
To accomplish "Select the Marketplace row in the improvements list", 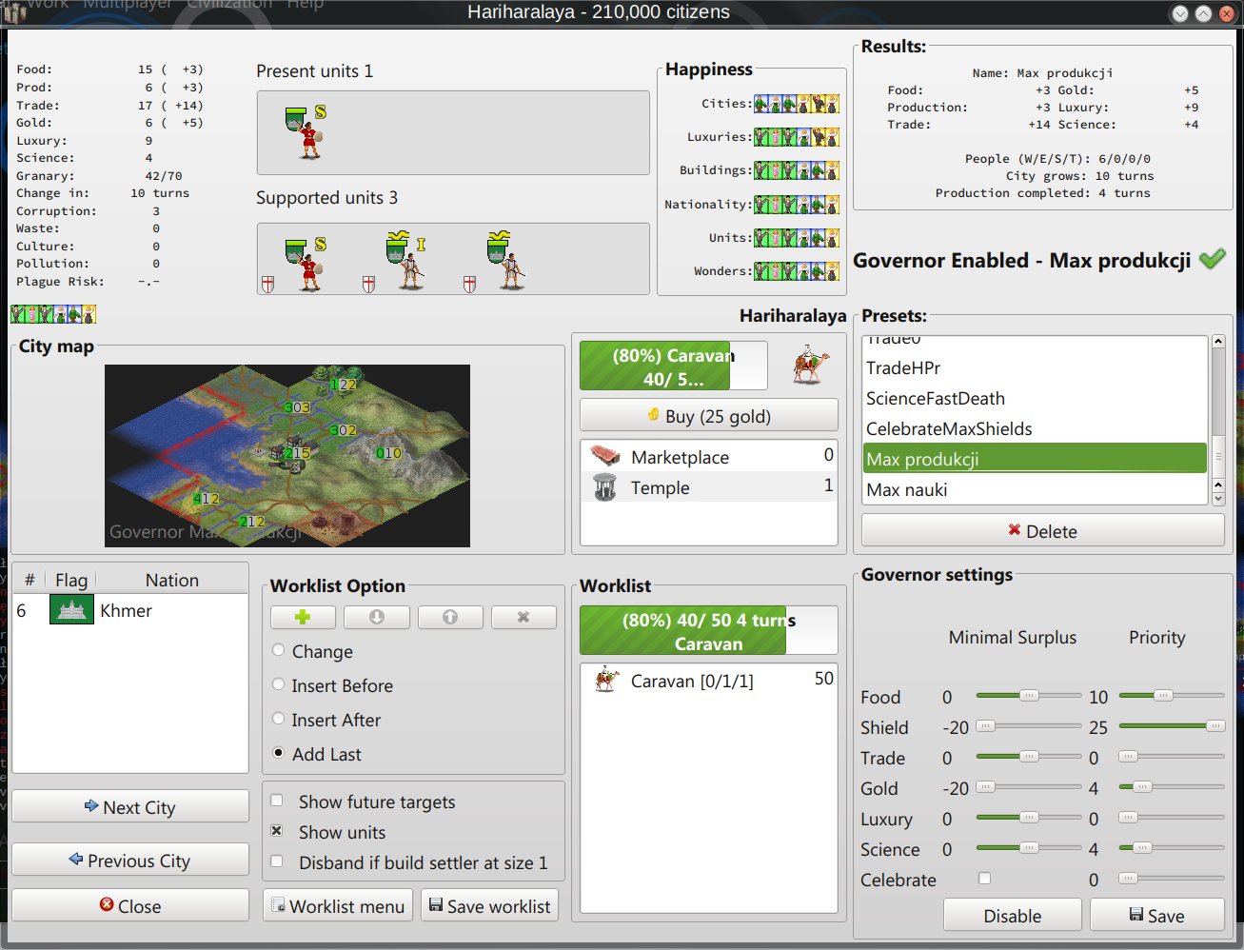I will point(709,456).
